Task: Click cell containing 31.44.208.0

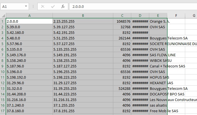Action: (x=30, y=94)
